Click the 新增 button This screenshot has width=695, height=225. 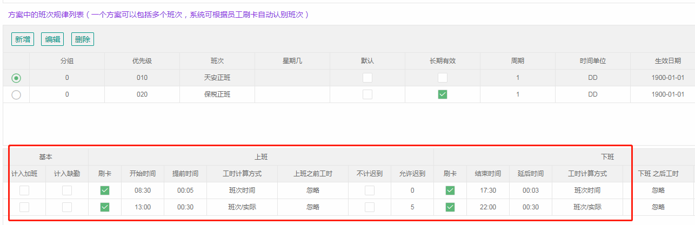coord(23,39)
